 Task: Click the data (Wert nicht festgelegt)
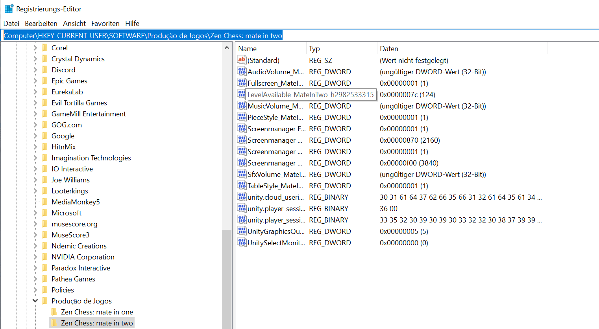click(x=414, y=60)
